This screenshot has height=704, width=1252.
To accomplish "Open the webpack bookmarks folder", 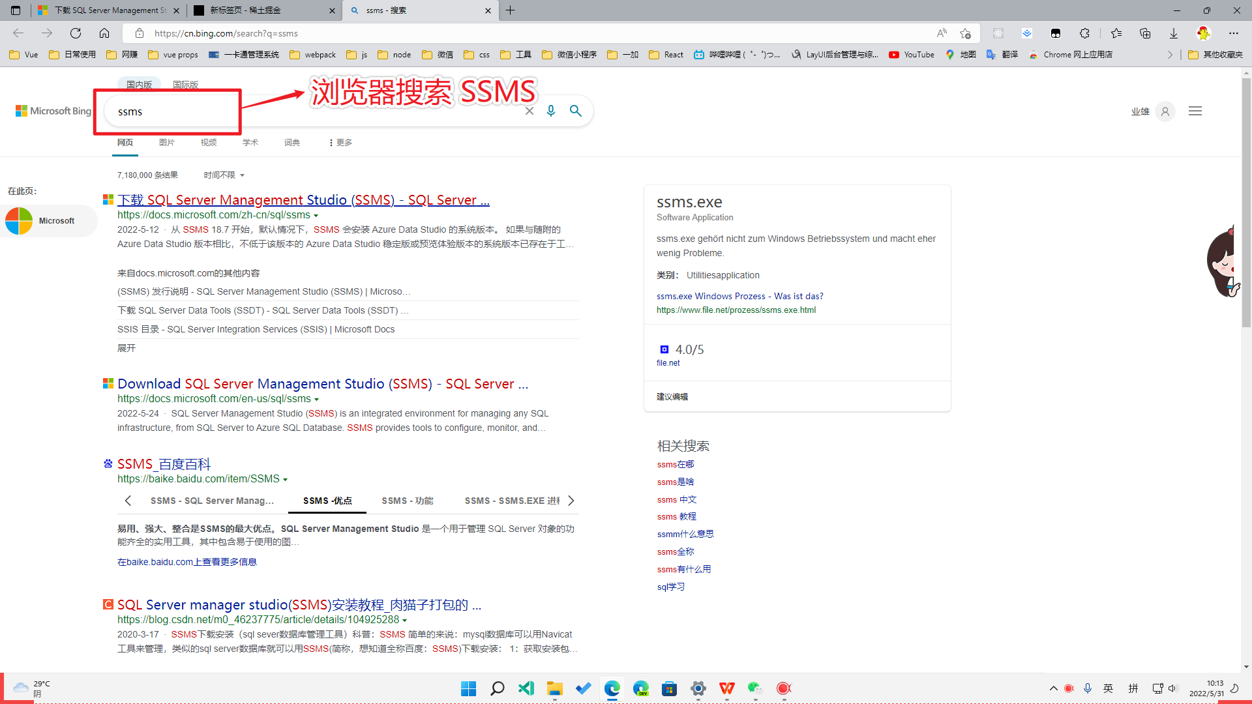I will pos(313,55).
